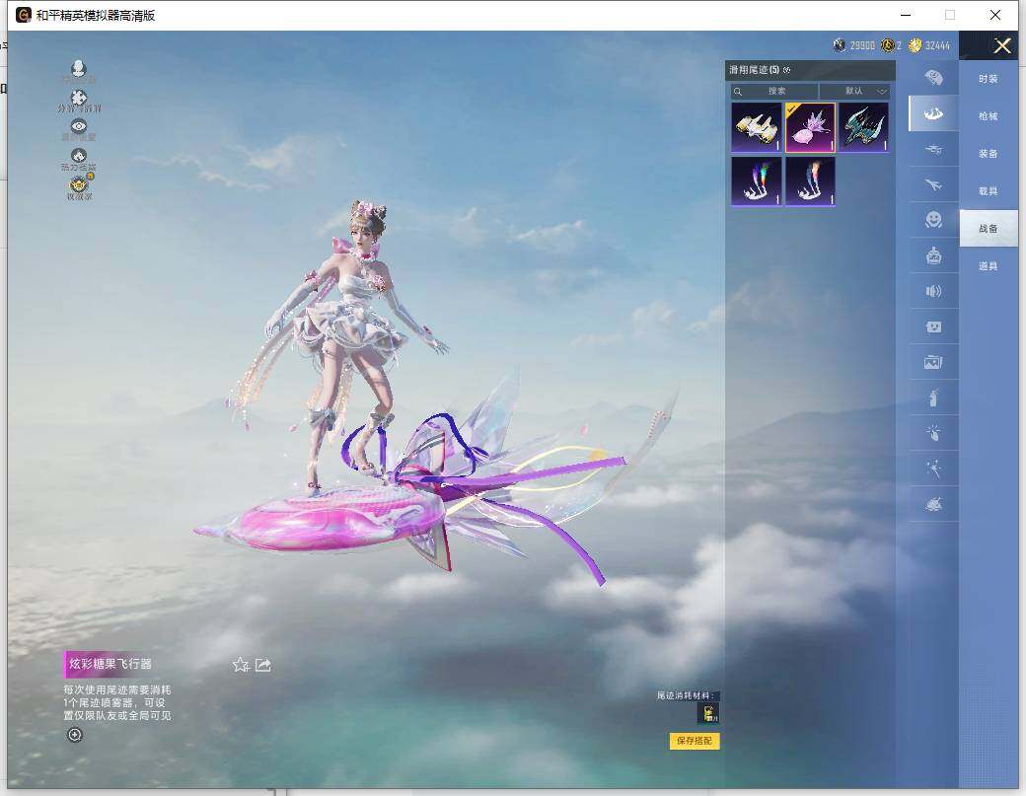Switch to the 载具 tab
Image resolution: width=1026 pixels, height=796 pixels.
click(x=989, y=191)
